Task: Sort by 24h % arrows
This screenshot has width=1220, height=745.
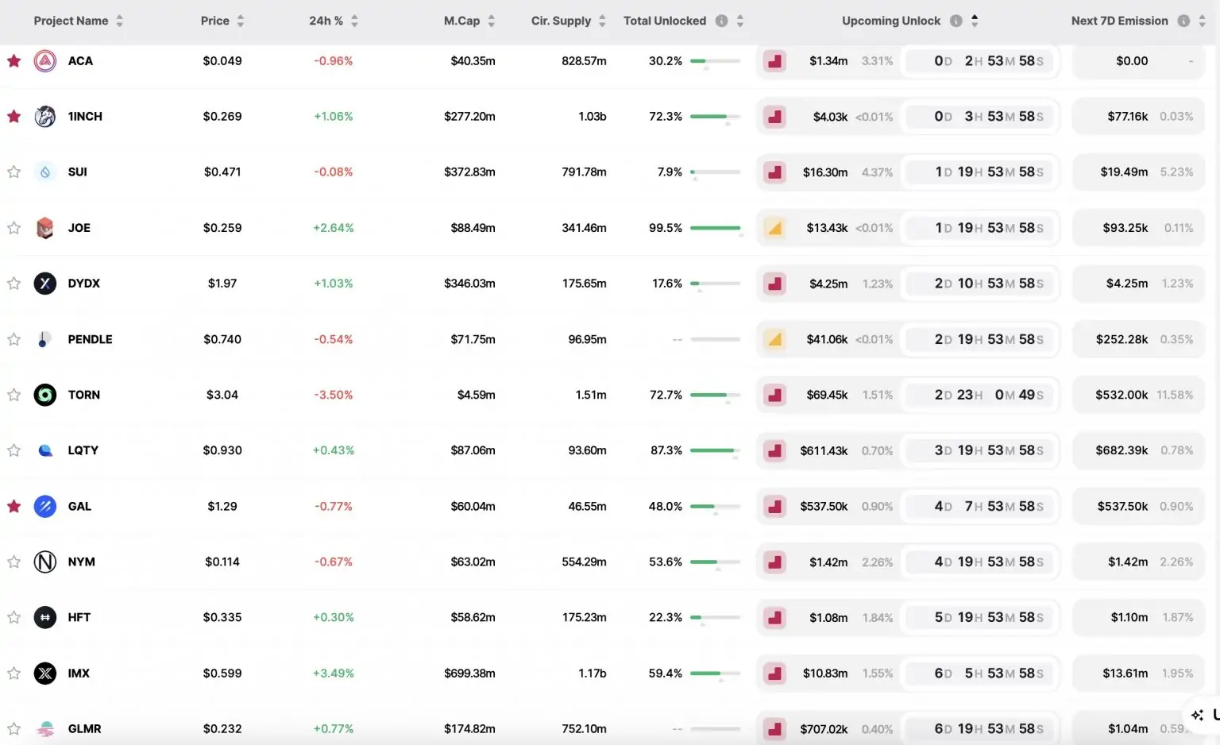Action: click(x=354, y=21)
